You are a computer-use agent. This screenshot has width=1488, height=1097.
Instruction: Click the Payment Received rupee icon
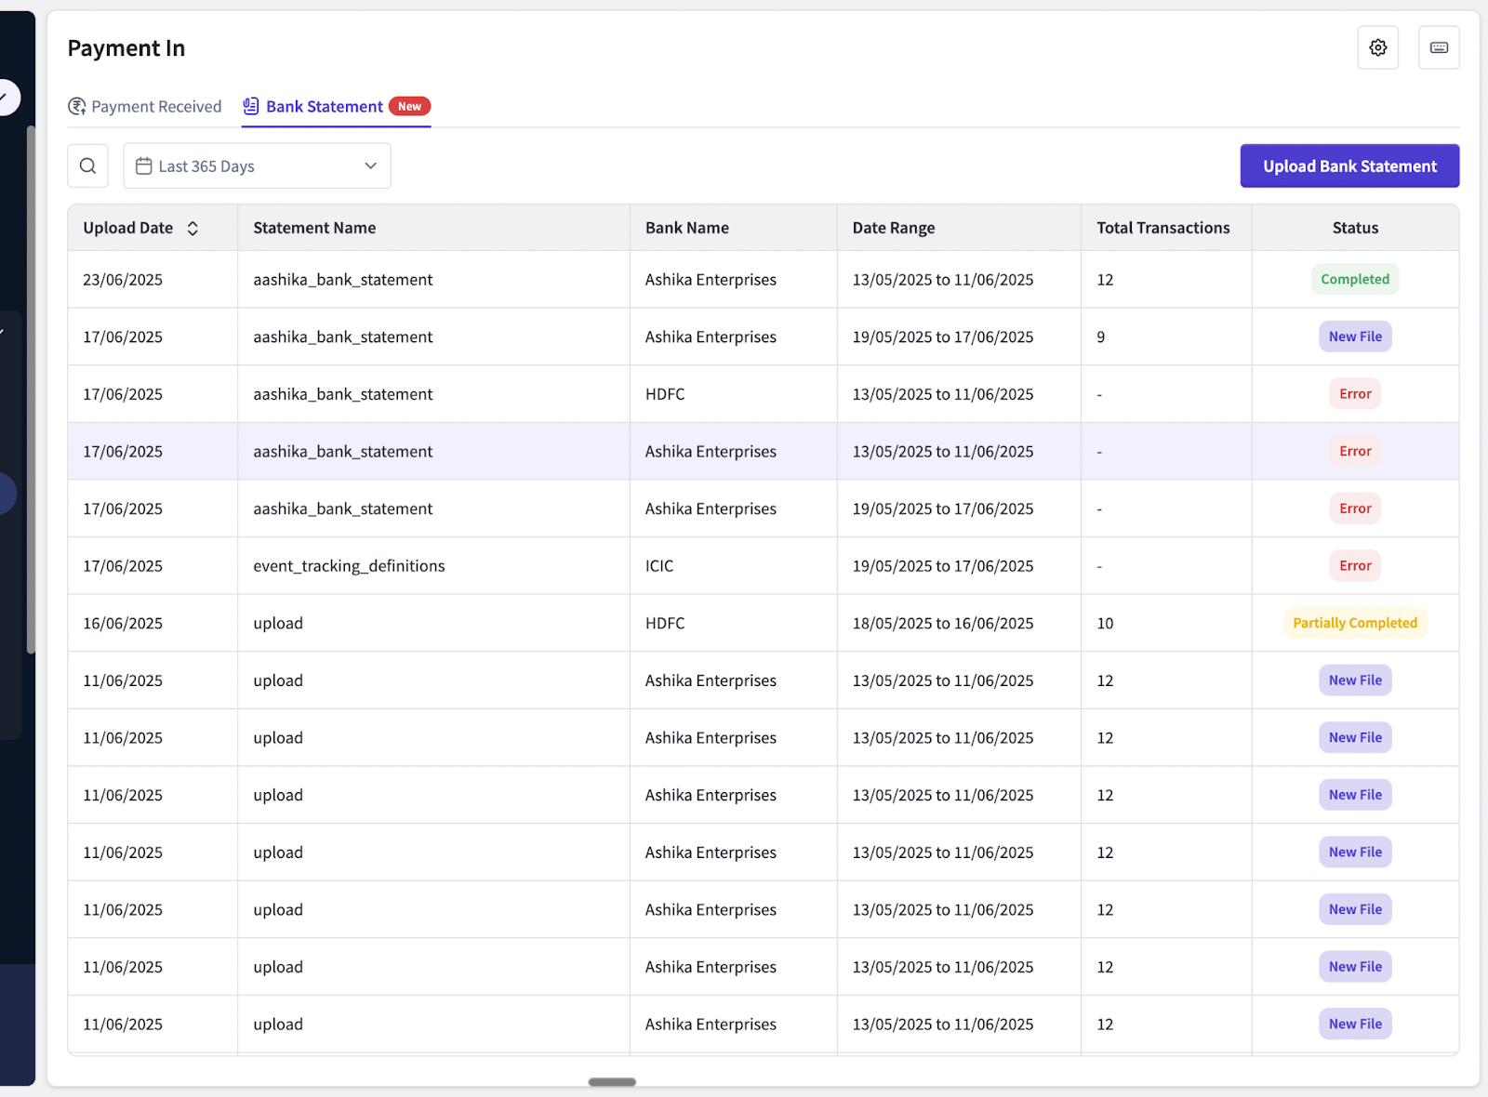coord(77,107)
